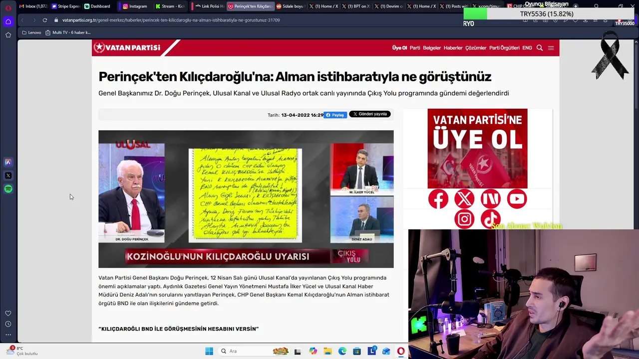Image resolution: width=639 pixels, height=359 pixels.
Task: Click X Gönderi yayınla button
Action: (370, 114)
